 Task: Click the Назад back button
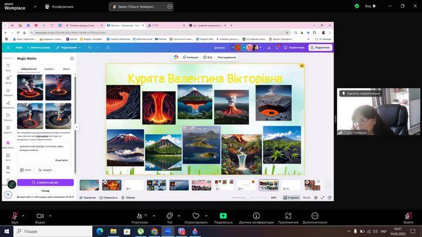(46, 191)
